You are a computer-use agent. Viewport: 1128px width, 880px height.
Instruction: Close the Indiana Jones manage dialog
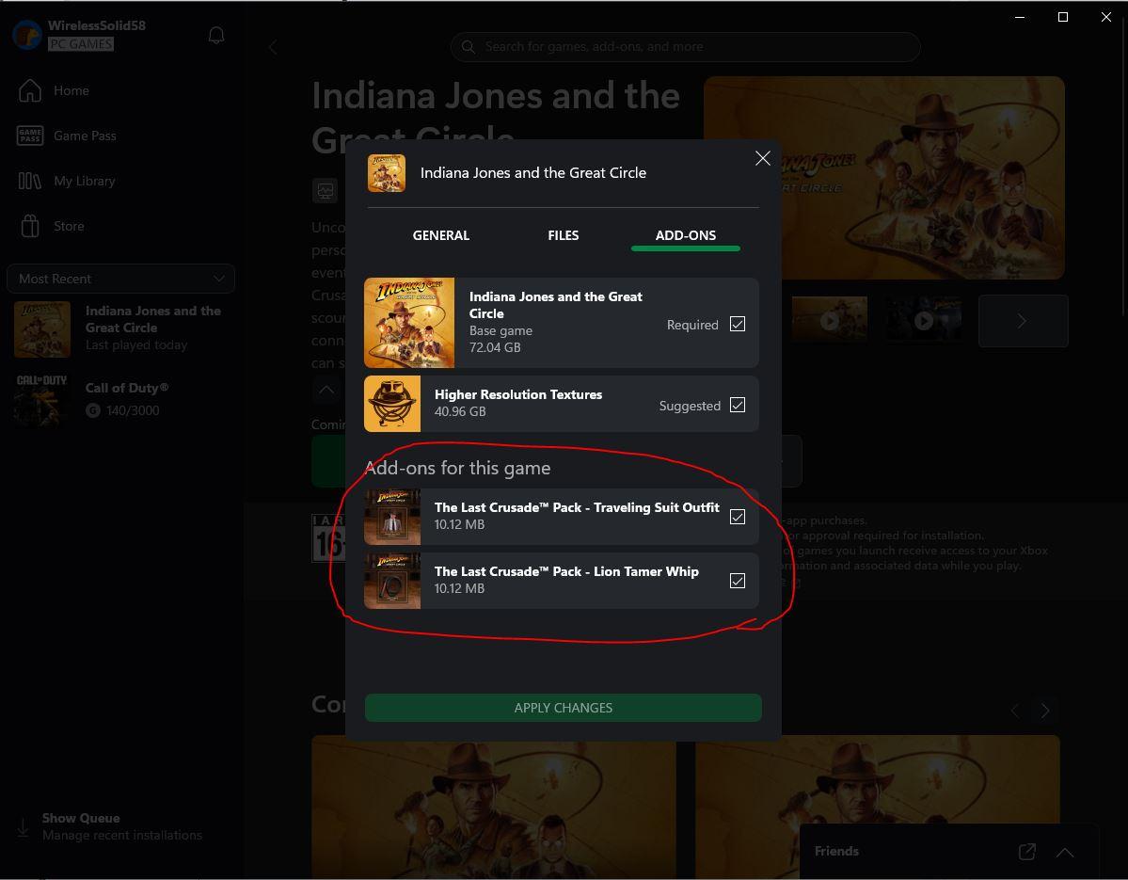[x=763, y=158]
